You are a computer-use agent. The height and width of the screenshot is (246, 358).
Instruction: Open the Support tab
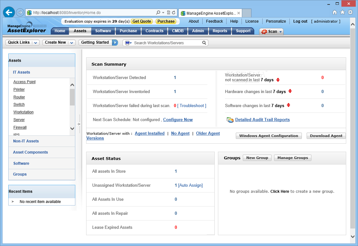(243, 31)
